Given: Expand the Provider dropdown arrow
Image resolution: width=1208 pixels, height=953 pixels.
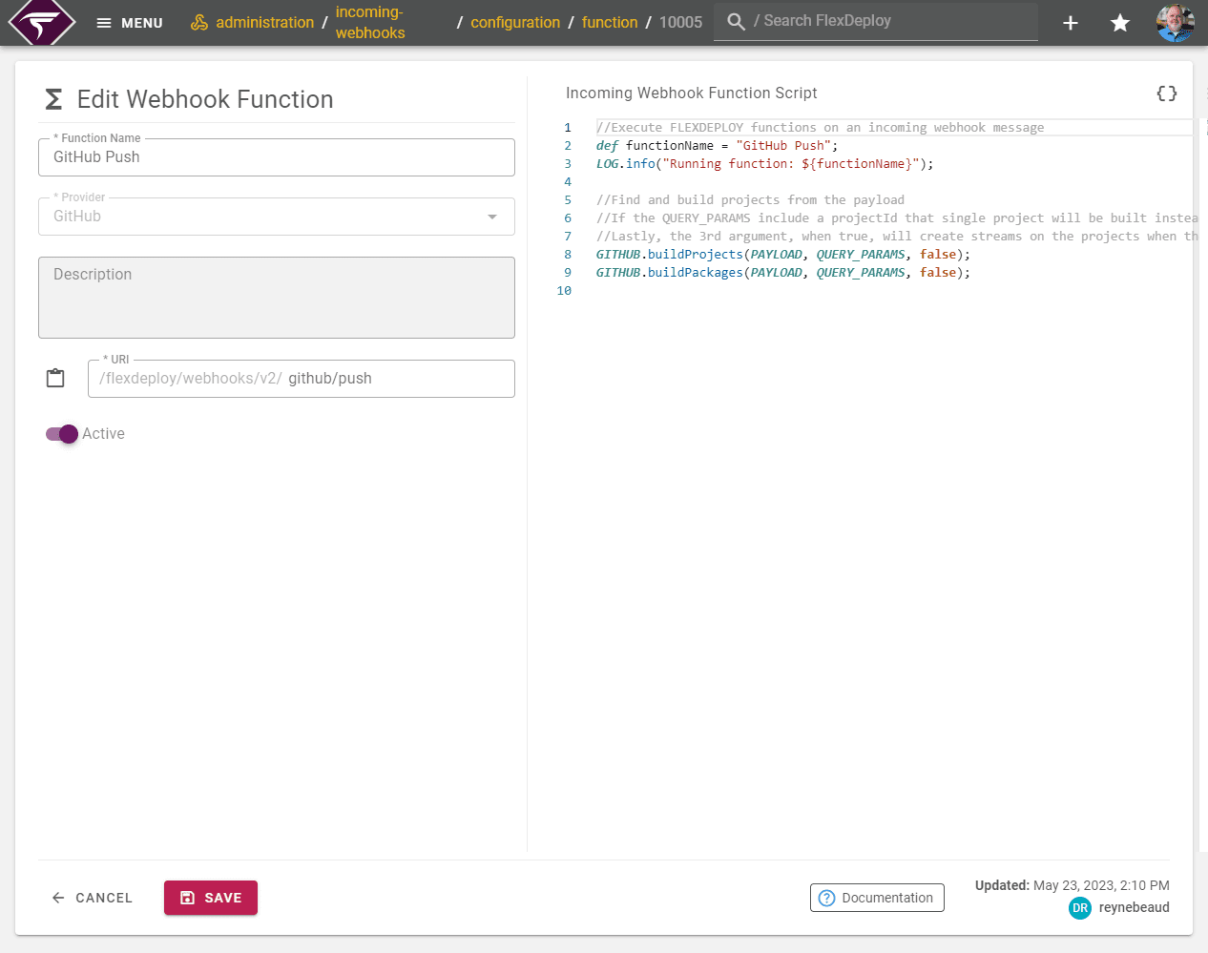Looking at the screenshot, I should 492,217.
